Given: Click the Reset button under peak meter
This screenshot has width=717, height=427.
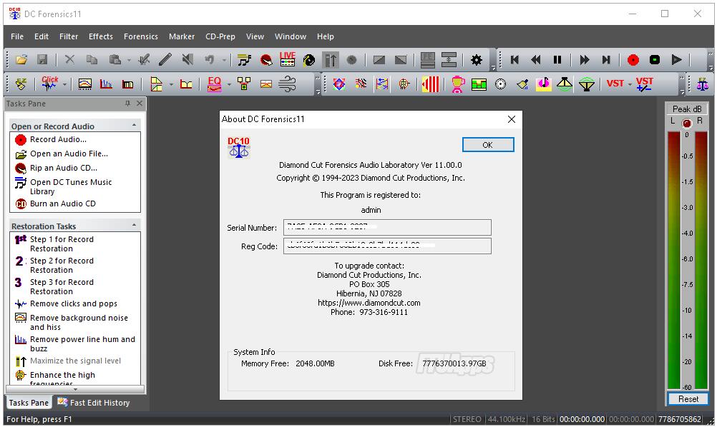Looking at the screenshot, I should 688,398.
